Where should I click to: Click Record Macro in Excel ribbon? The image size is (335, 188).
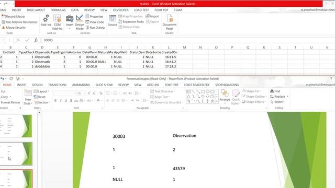pyautogui.click(x=13, y=16)
